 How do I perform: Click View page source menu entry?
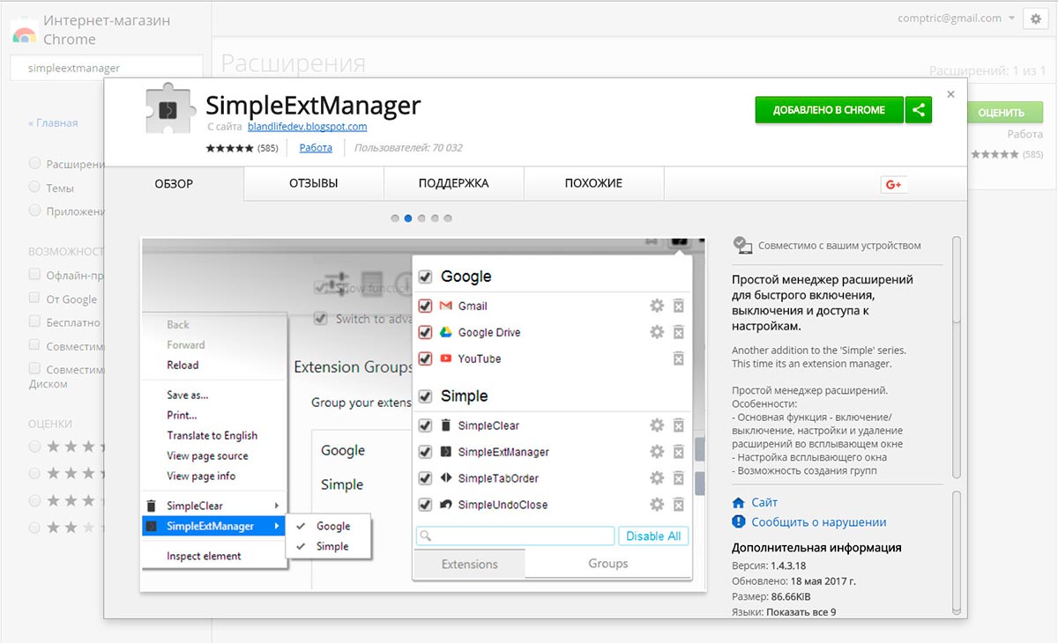click(x=207, y=455)
